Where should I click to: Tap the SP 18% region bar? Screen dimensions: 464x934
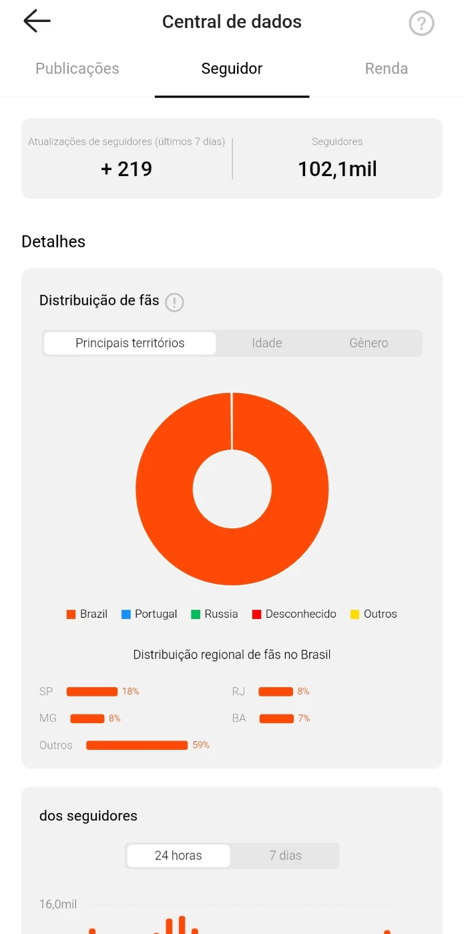pos(92,692)
